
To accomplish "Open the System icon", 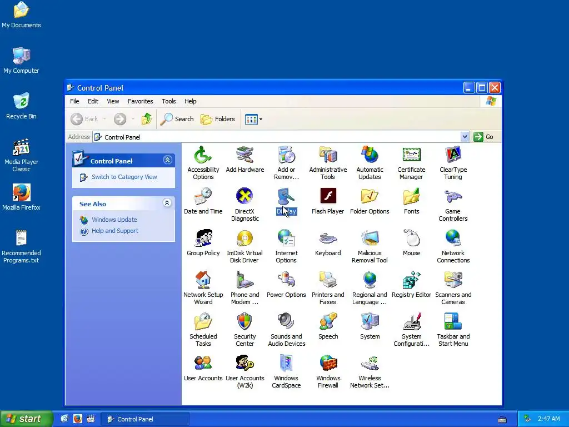I will pos(370,322).
